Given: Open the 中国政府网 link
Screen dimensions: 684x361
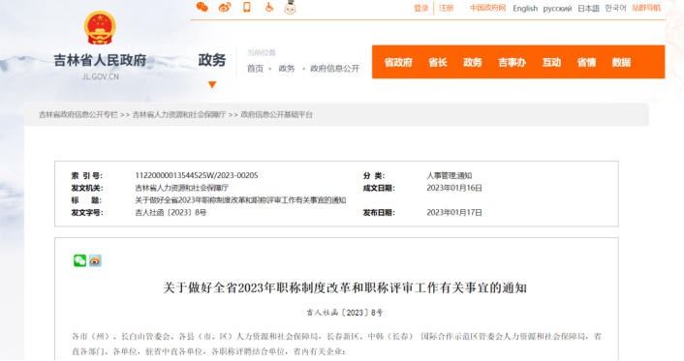Looking at the screenshot, I should point(487,8).
